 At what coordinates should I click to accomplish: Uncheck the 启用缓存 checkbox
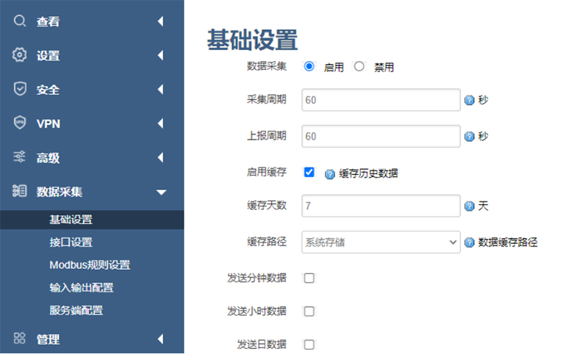point(309,172)
